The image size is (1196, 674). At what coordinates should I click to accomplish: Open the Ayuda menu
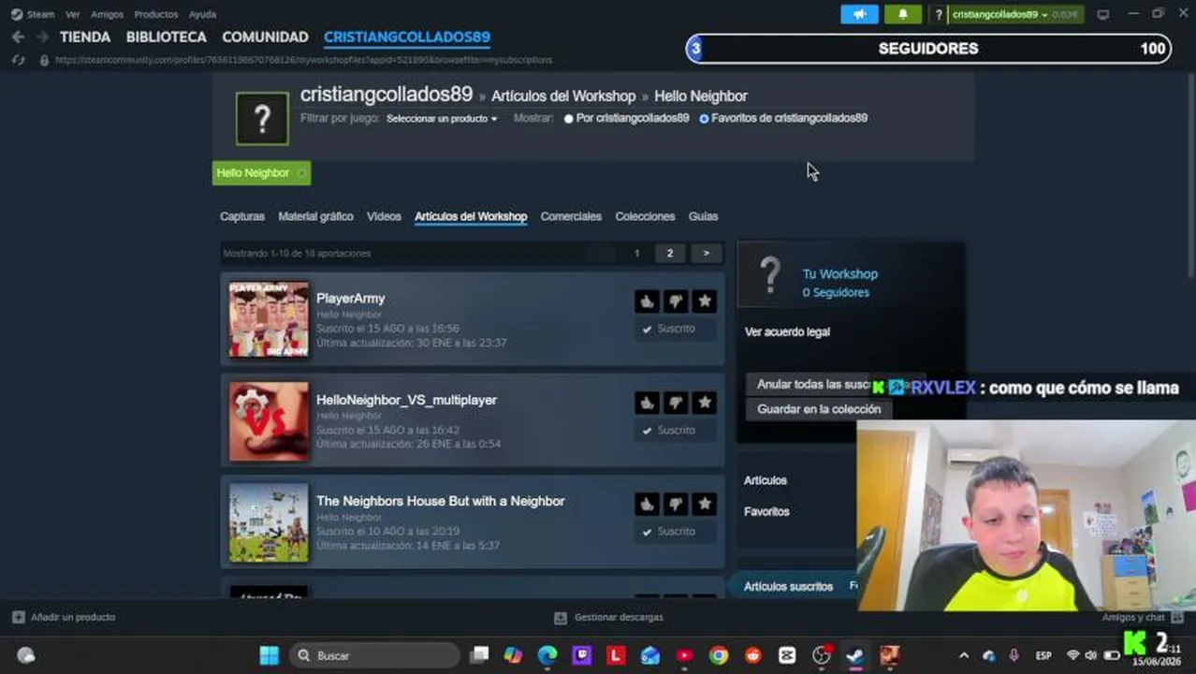tap(202, 14)
